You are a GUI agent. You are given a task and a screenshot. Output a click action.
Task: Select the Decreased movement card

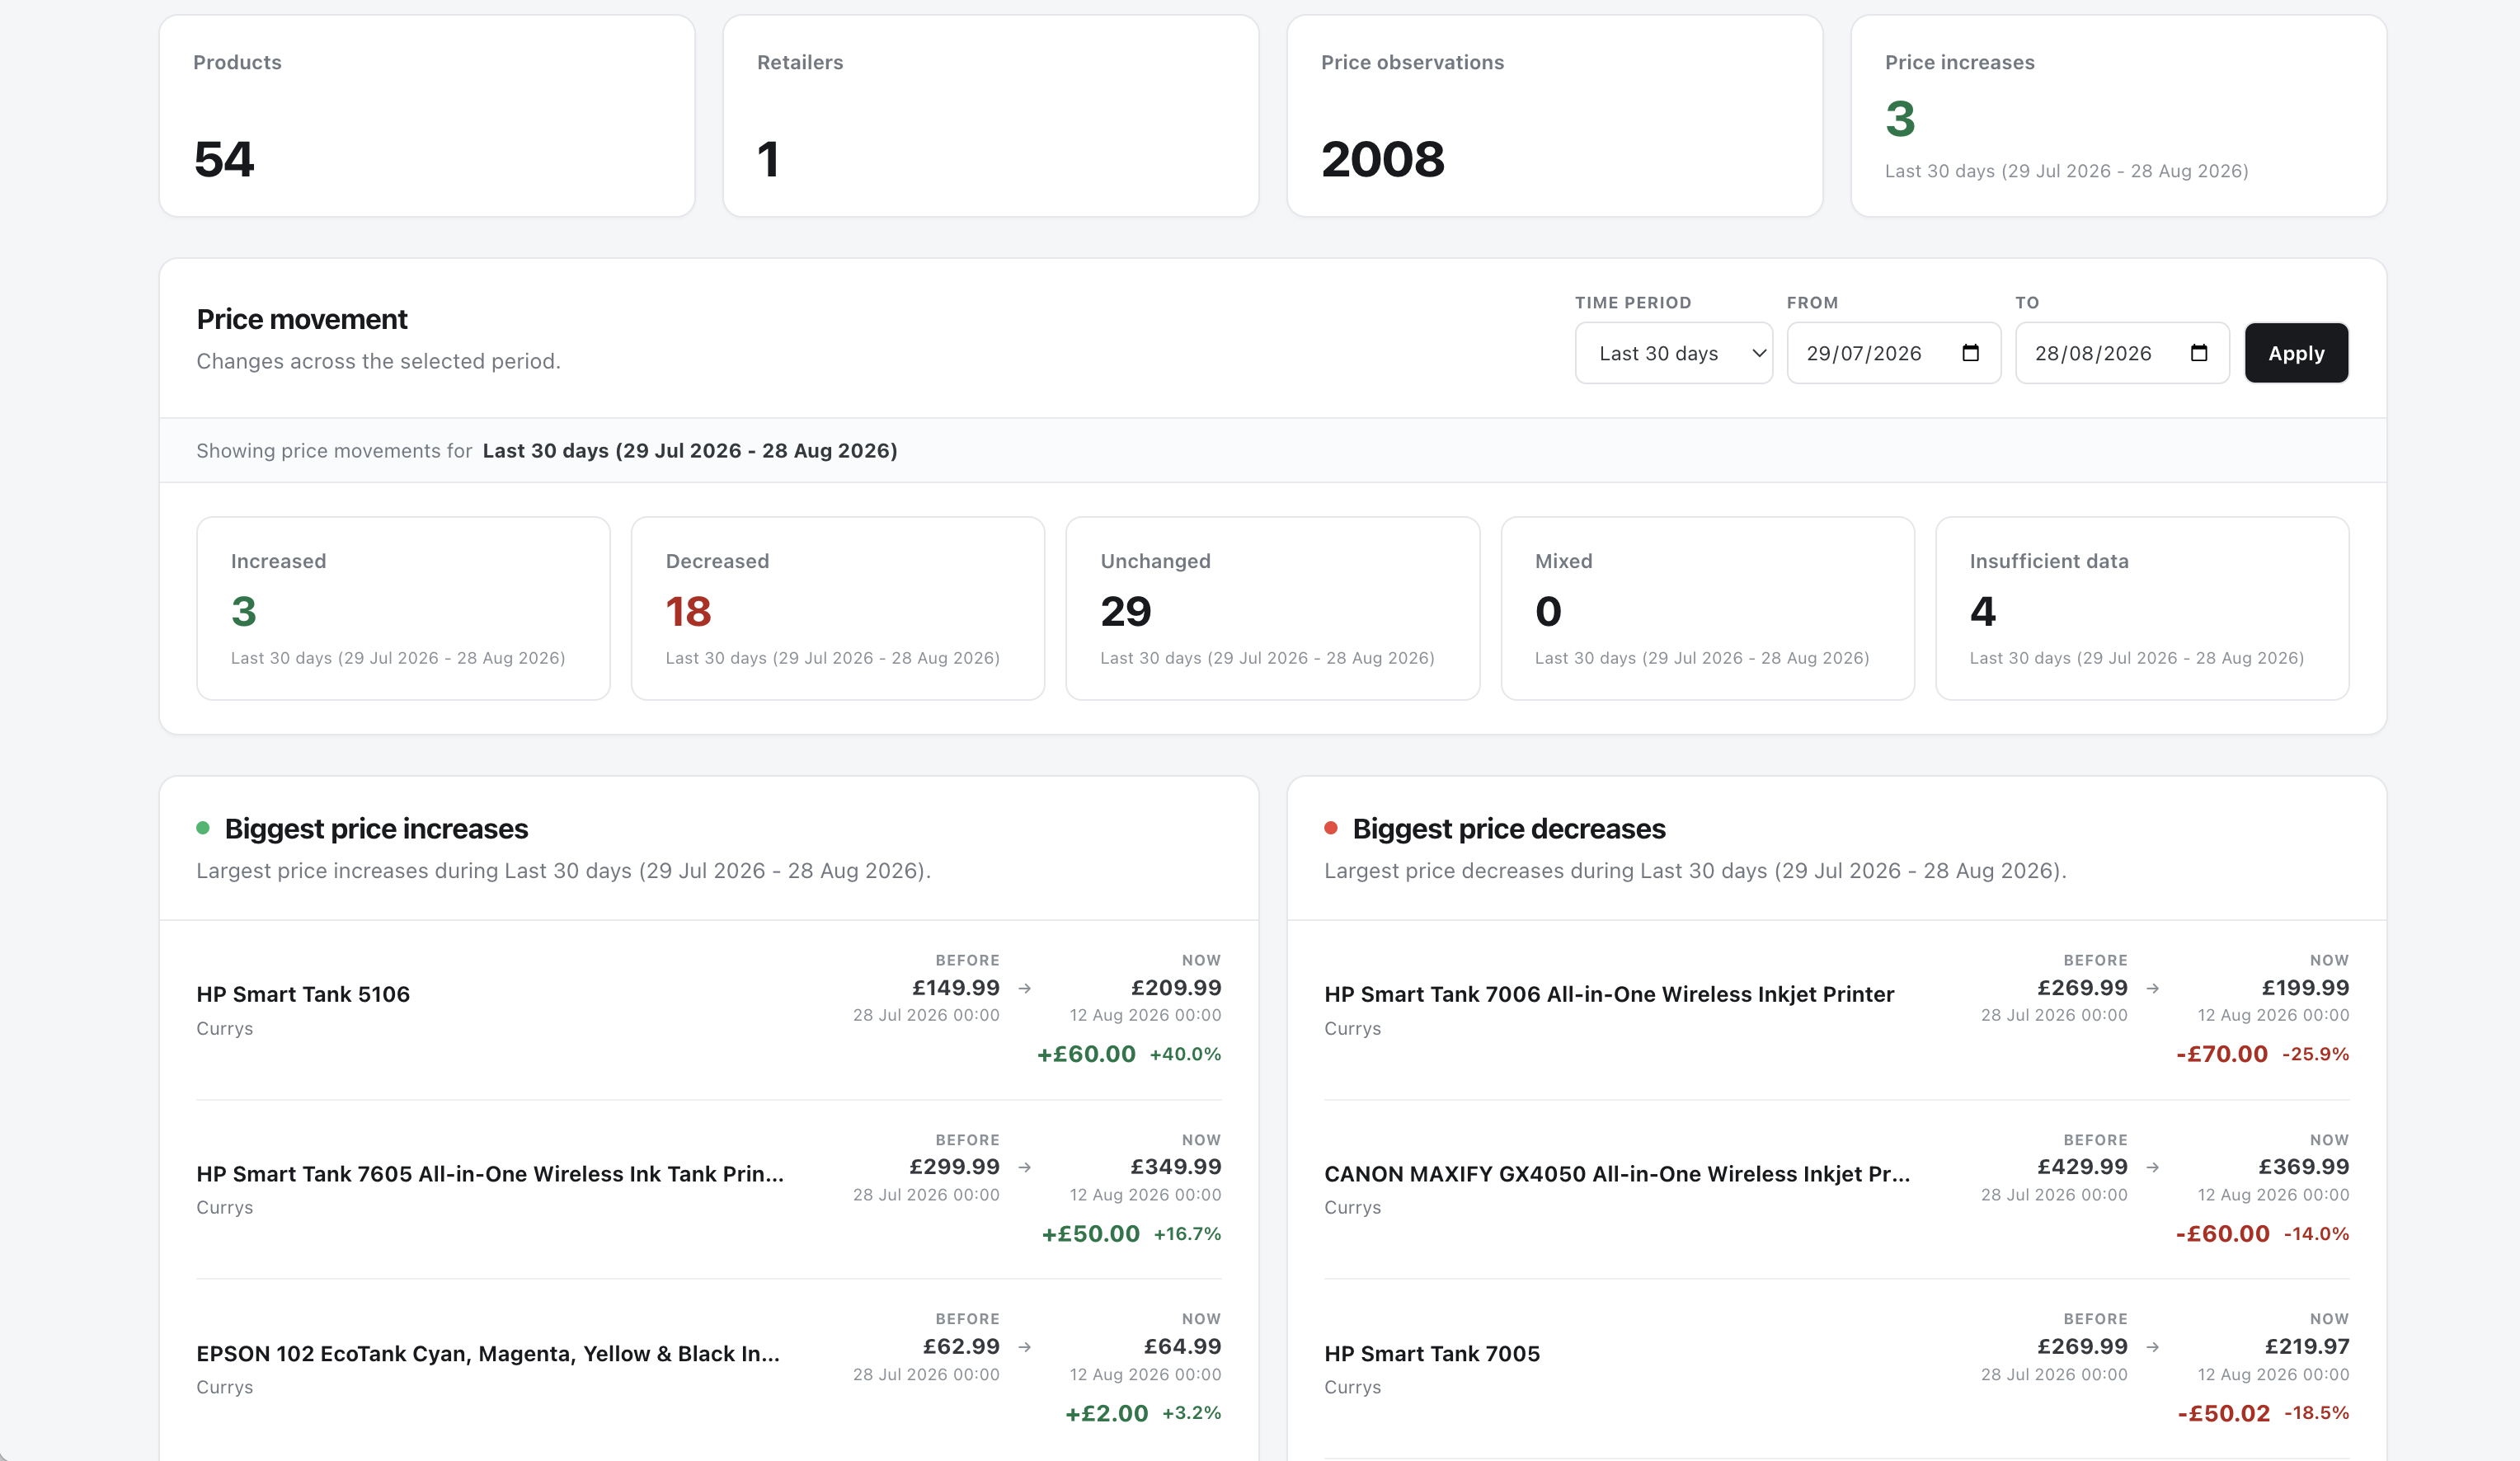[837, 608]
